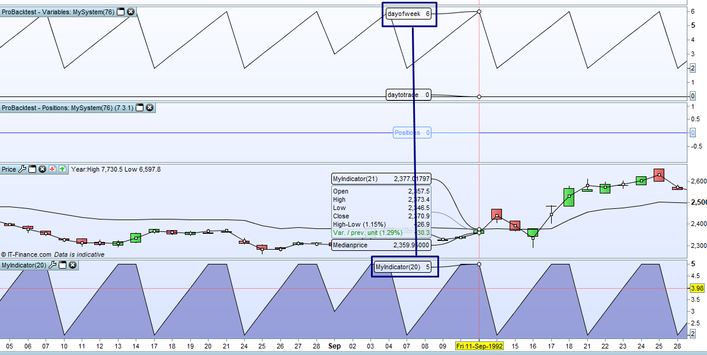The width and height of the screenshot is (707, 355).
Task: Click the Price panel title
Action: point(8,169)
